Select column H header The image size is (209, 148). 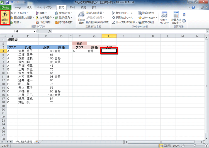pos(109,36)
